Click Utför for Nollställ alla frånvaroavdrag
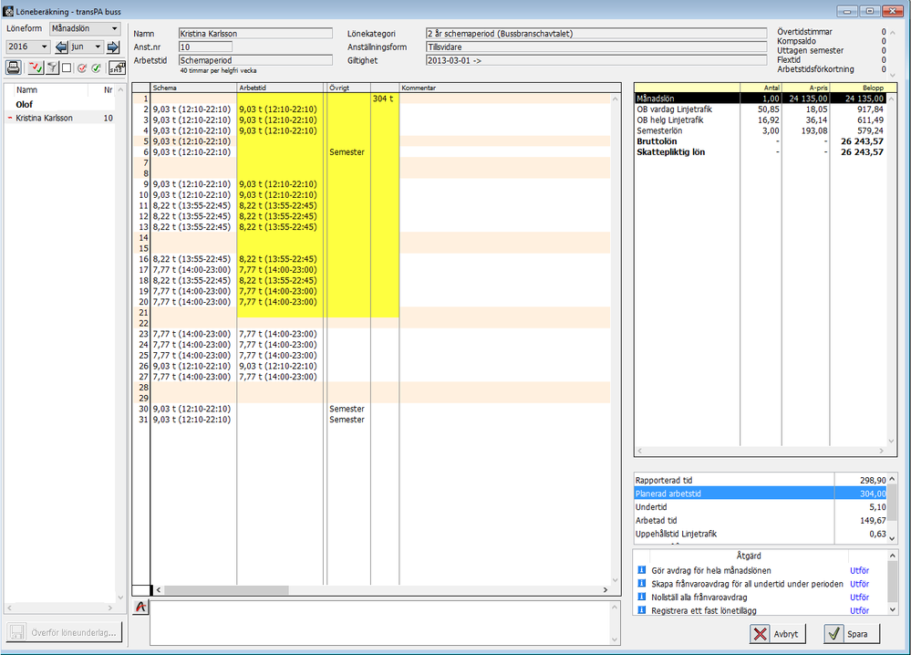The image size is (911, 655). click(859, 598)
